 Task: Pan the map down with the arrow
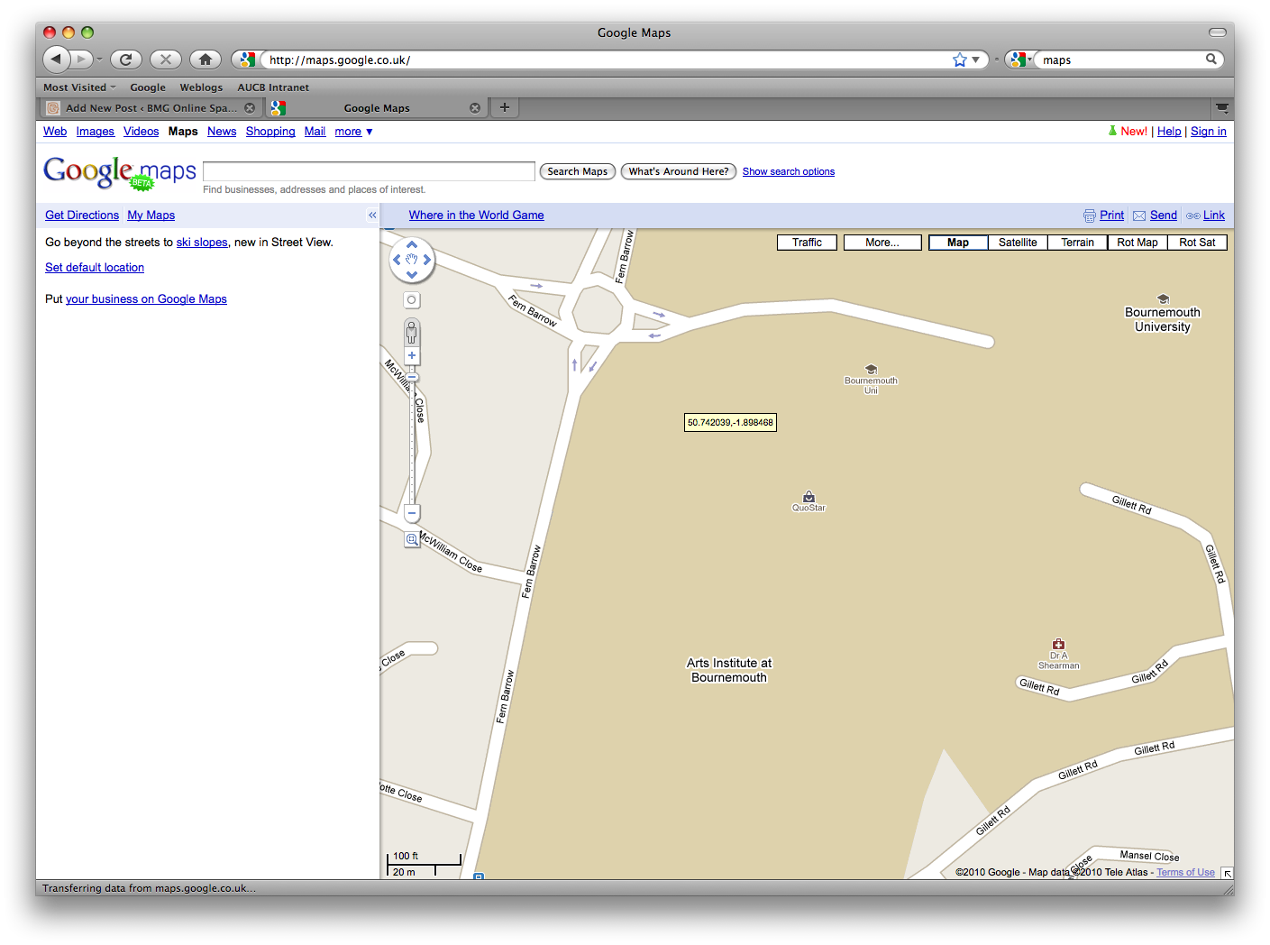(412, 274)
